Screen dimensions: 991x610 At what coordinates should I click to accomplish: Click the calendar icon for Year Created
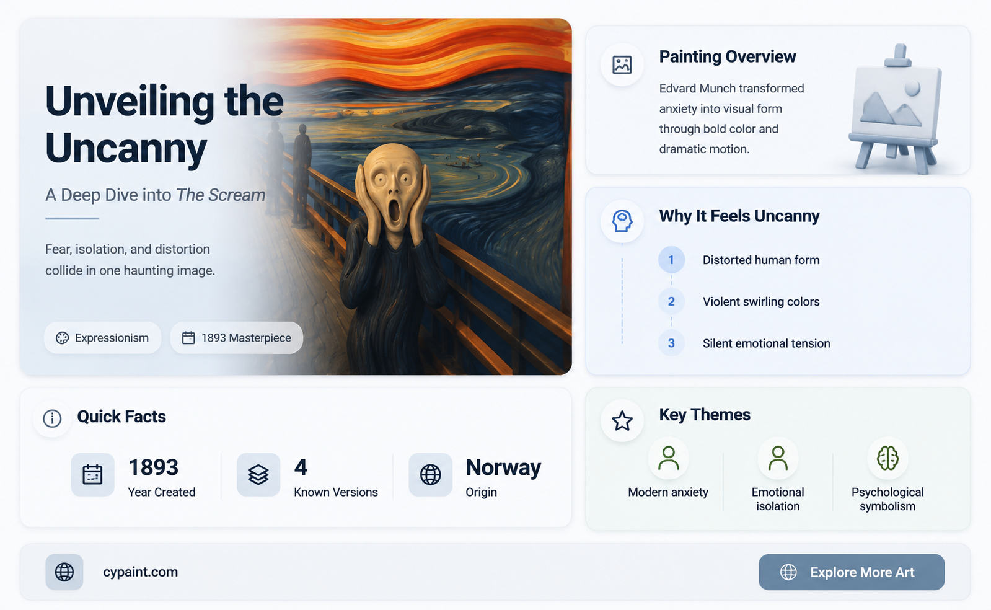[92, 475]
